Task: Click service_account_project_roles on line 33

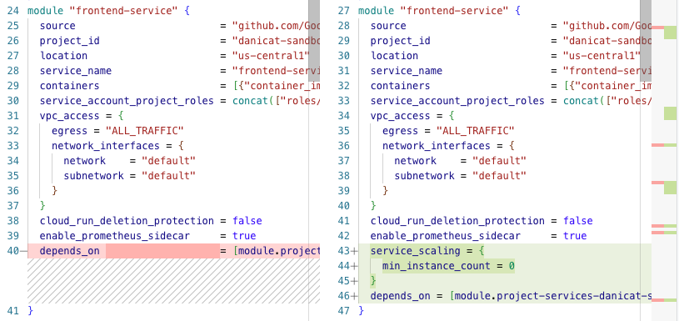Action: [x=457, y=101]
